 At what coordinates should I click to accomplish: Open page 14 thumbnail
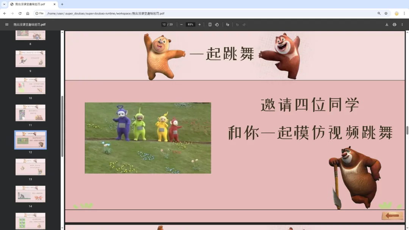[x=30, y=194]
